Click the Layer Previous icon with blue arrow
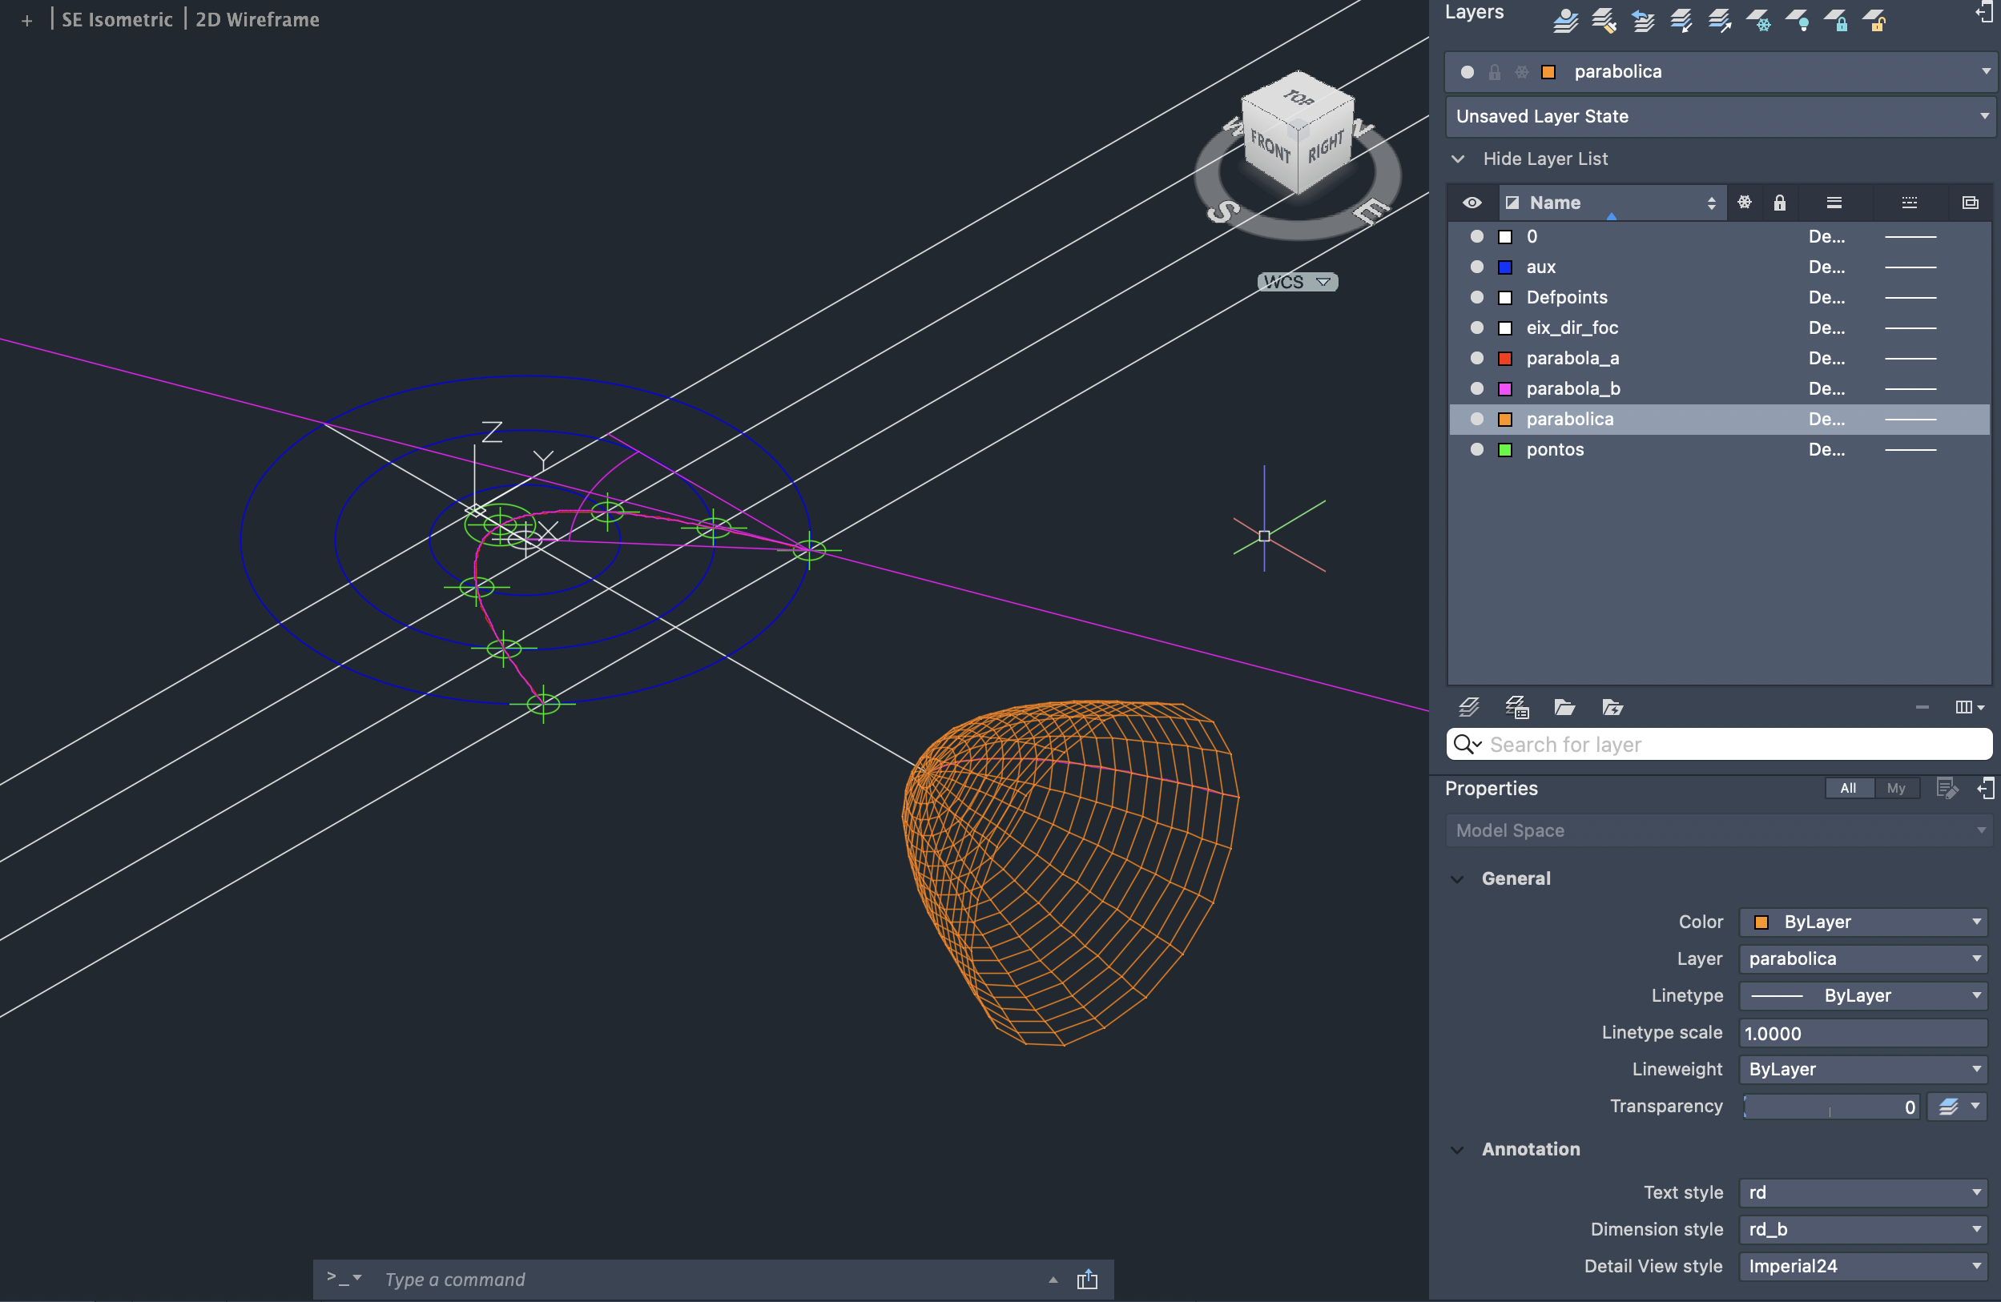This screenshot has height=1302, width=2001. click(1643, 20)
